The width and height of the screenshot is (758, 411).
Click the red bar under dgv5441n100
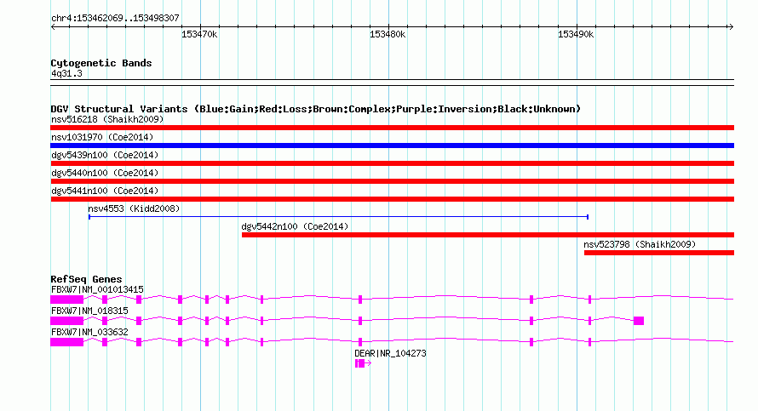(392, 199)
